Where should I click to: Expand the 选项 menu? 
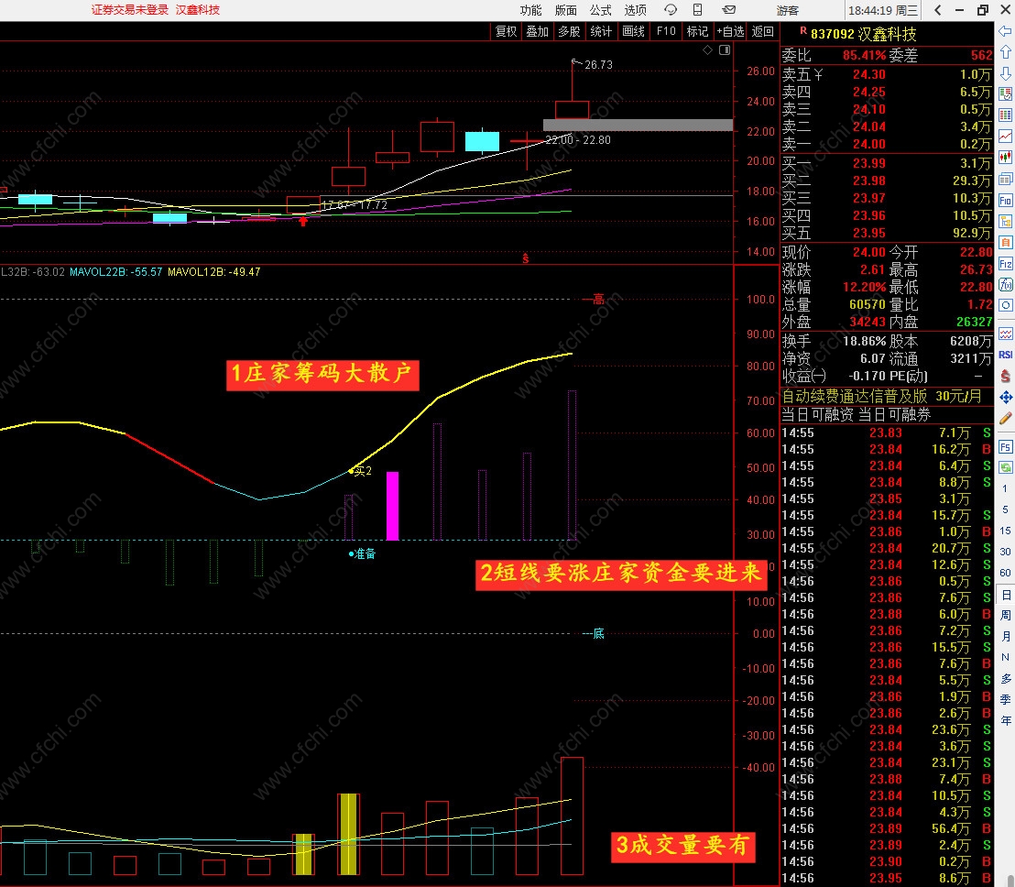click(x=635, y=10)
